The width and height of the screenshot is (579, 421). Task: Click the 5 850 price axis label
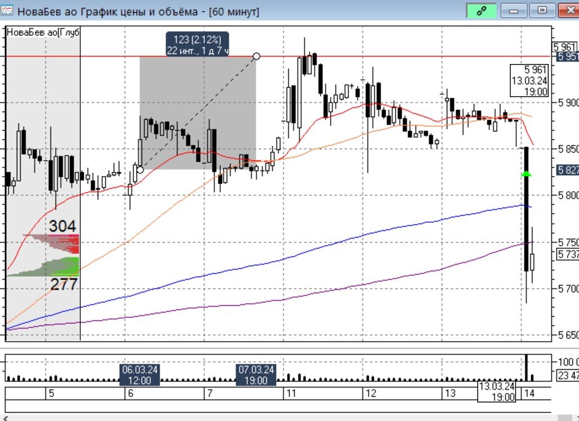[568, 149]
